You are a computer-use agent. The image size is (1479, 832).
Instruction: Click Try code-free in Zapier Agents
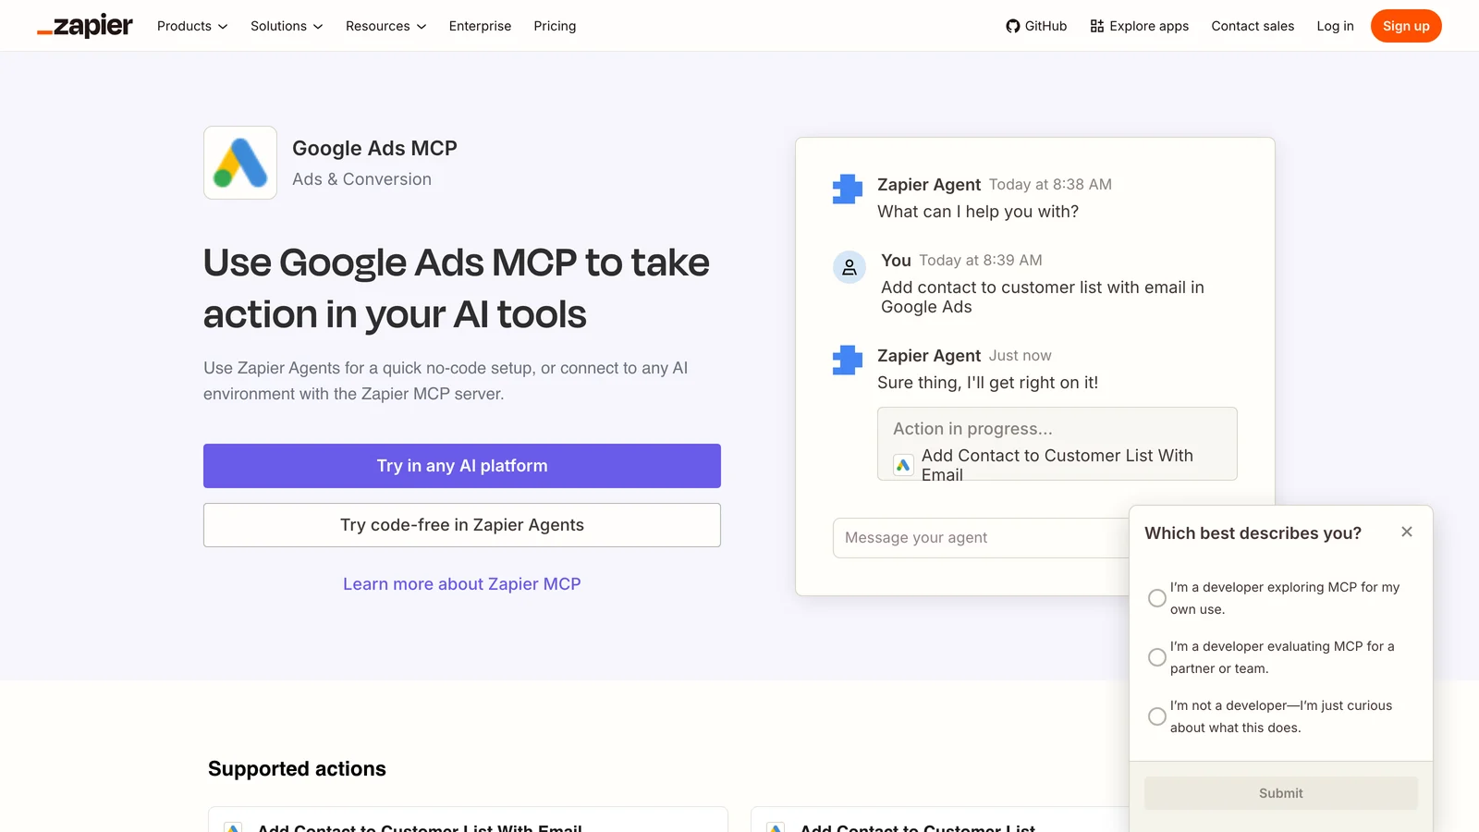(462, 525)
